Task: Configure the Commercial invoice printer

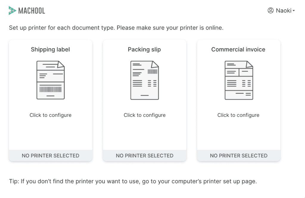Action: [238, 115]
